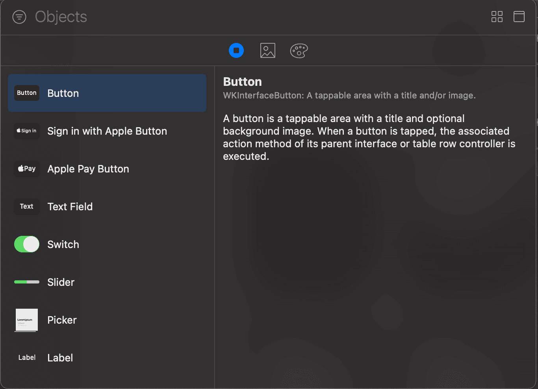Viewport: 538px width, 389px height.
Task: Choose Sign in with Apple Button
Action: (x=107, y=131)
